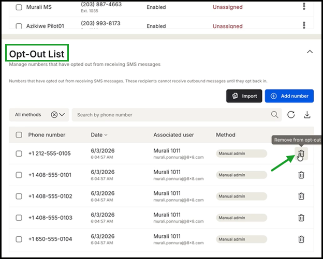Download the opt-out list
Image resolution: width=323 pixels, height=259 pixels.
(x=307, y=115)
